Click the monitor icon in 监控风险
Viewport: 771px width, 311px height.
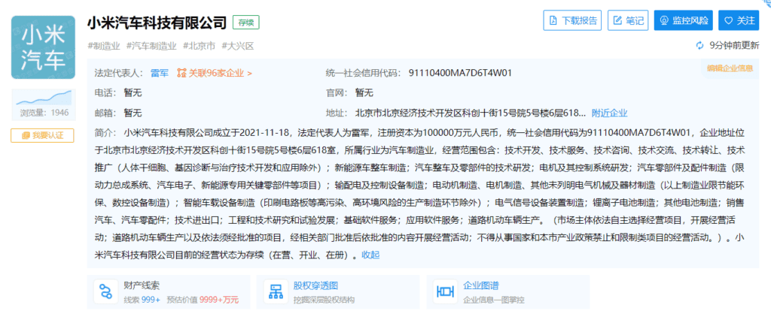pyautogui.click(x=664, y=20)
